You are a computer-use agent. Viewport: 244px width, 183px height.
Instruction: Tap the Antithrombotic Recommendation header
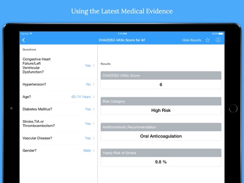point(161,127)
